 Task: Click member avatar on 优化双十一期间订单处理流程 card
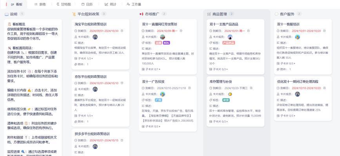(297, 94)
